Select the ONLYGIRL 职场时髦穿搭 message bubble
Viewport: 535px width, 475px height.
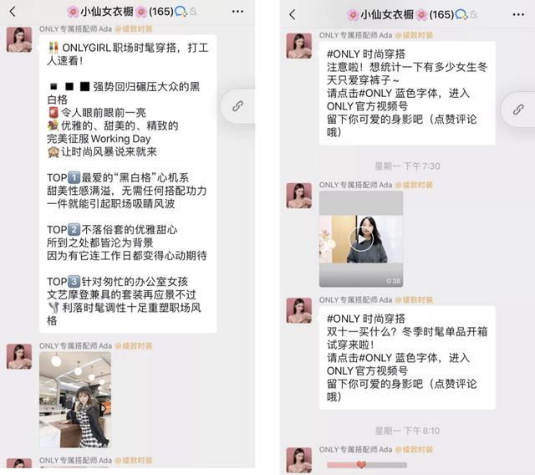pos(128,184)
